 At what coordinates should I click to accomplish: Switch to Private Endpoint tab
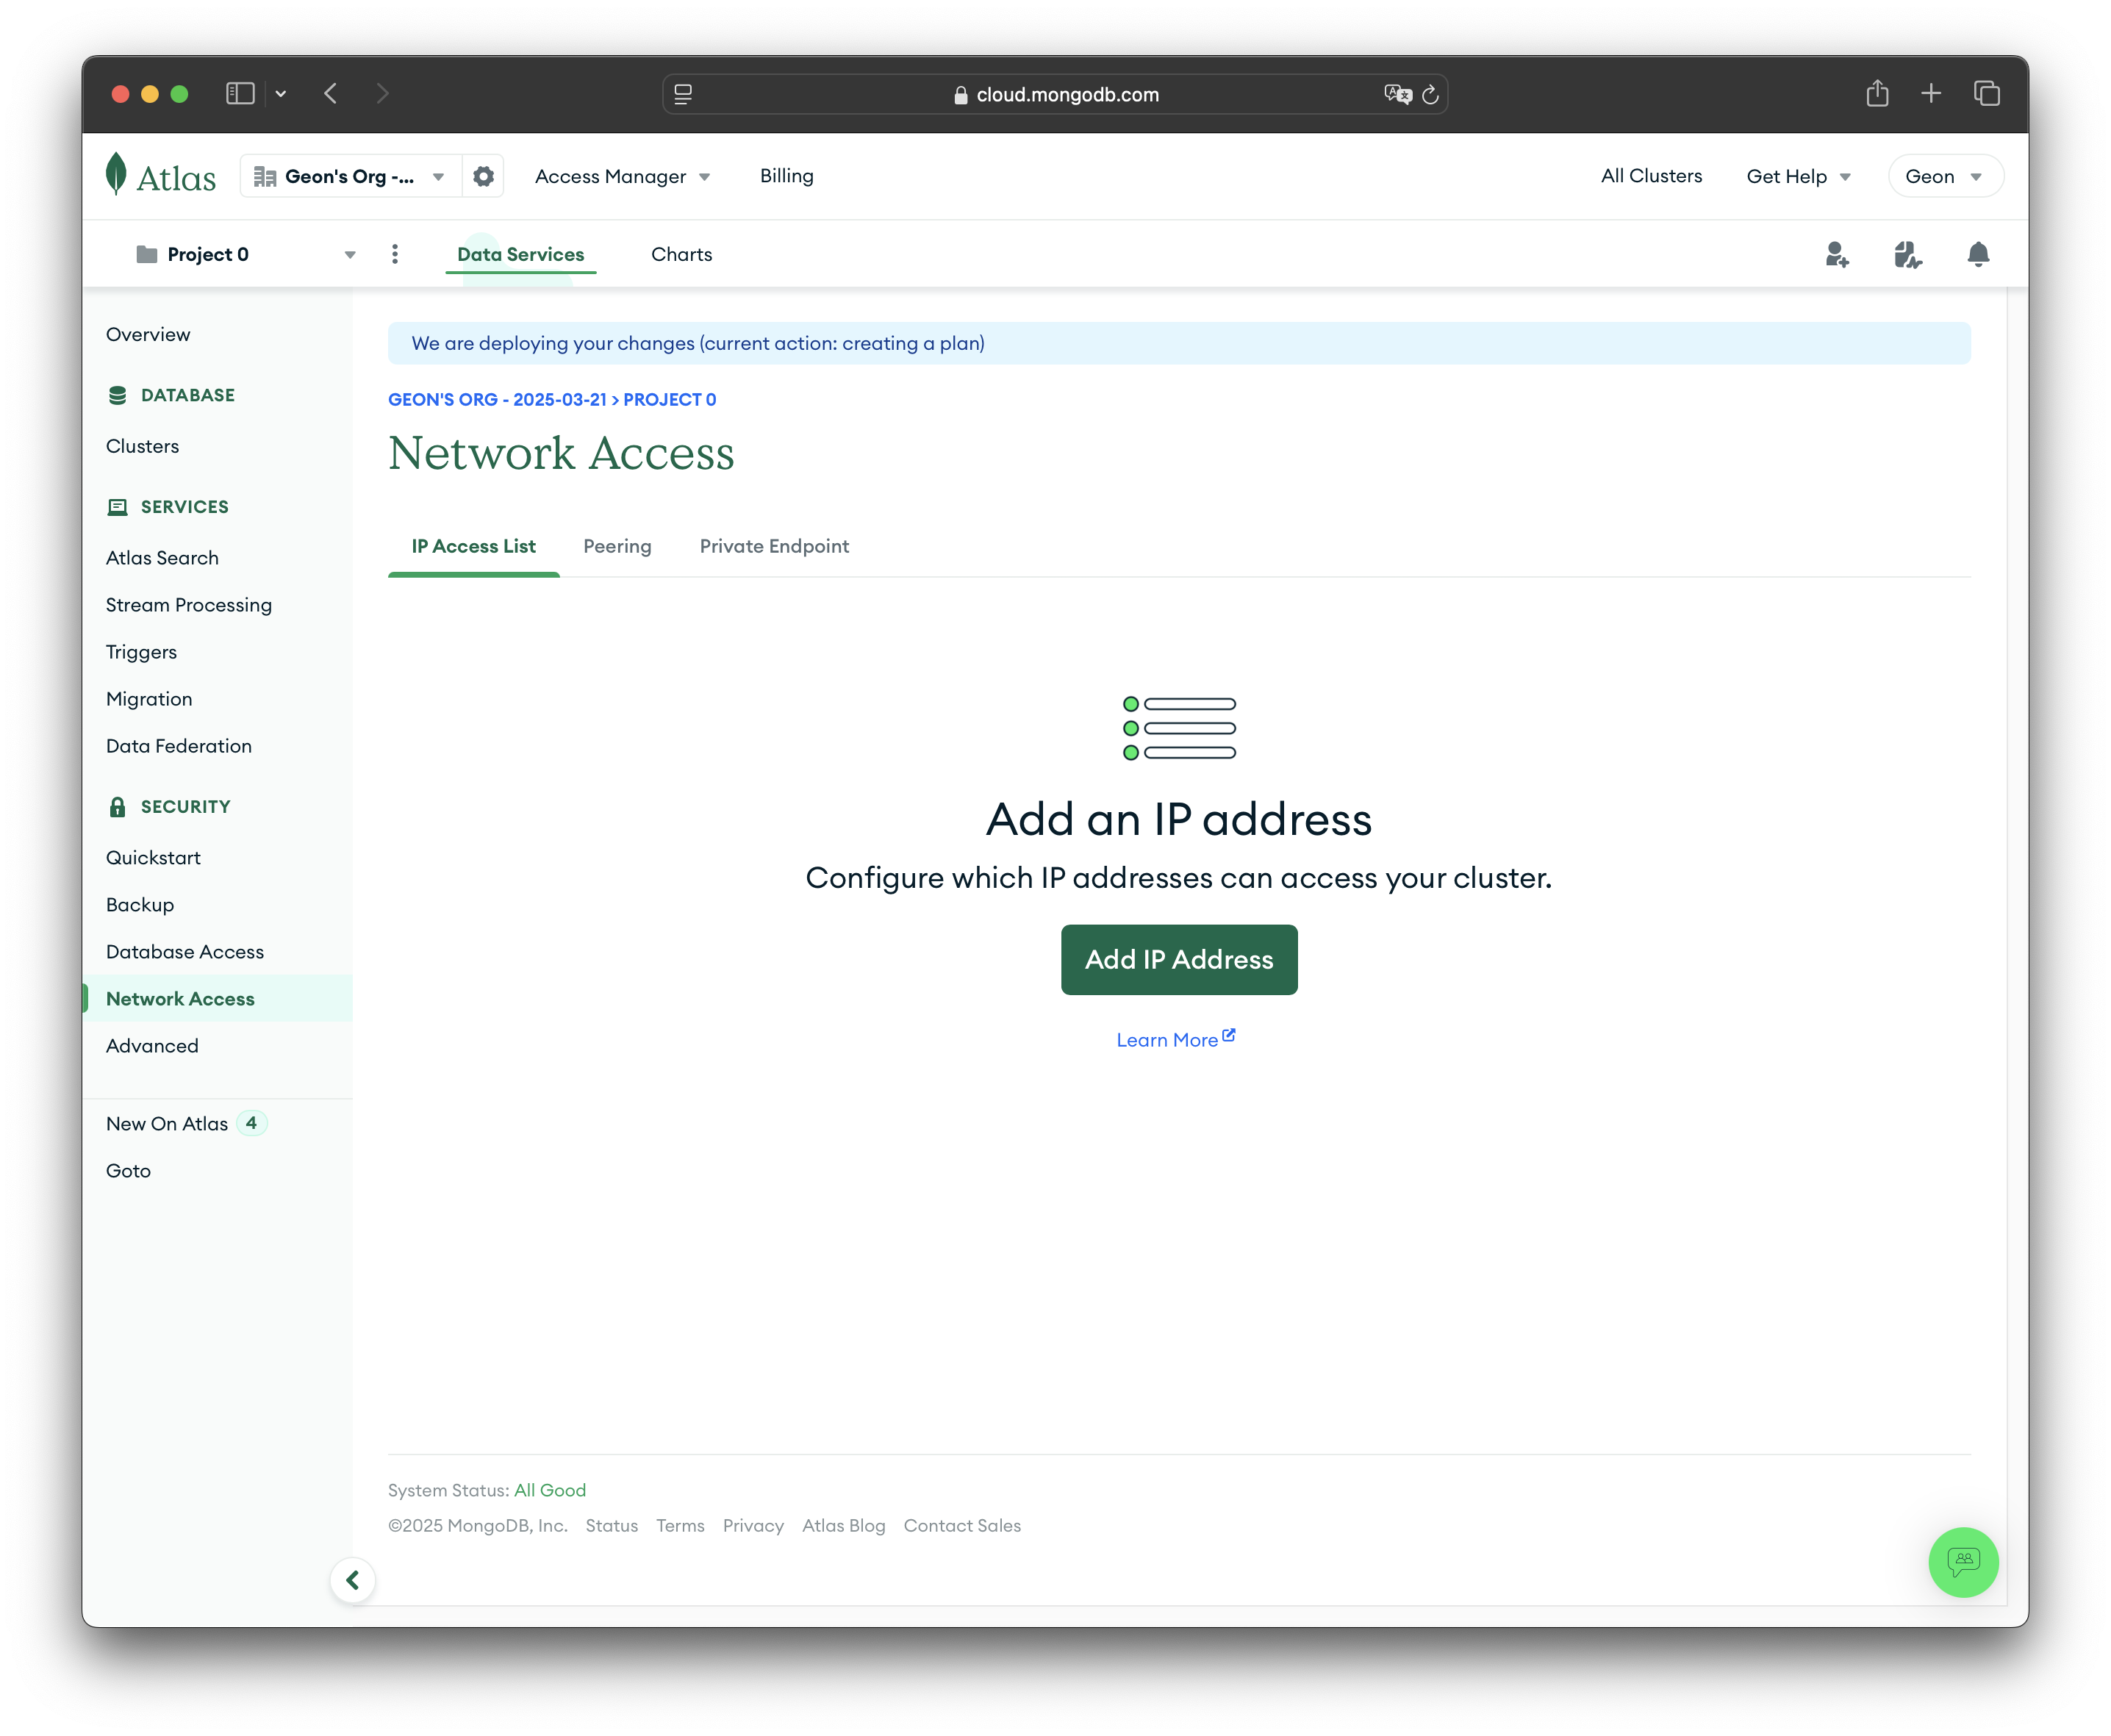tap(774, 546)
